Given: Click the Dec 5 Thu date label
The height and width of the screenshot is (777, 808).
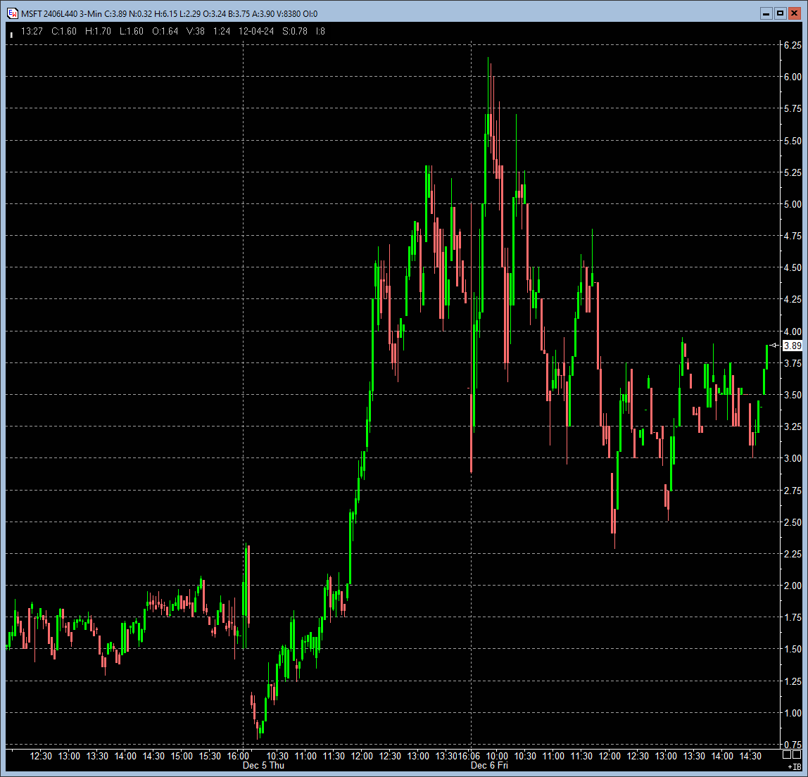Looking at the screenshot, I should [263, 765].
